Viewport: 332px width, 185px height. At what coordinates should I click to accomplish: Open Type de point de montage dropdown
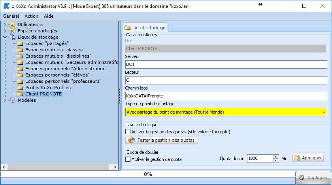coord(324,112)
